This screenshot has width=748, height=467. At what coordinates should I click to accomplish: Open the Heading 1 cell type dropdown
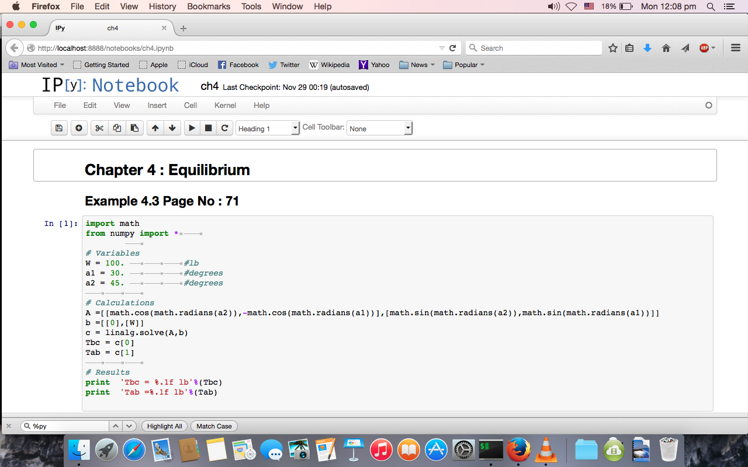(x=268, y=128)
